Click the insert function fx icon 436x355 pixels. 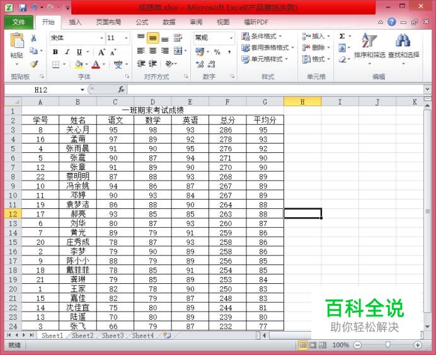121,89
